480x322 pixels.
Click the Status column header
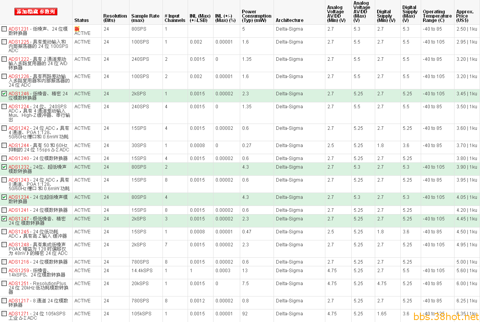82,20
